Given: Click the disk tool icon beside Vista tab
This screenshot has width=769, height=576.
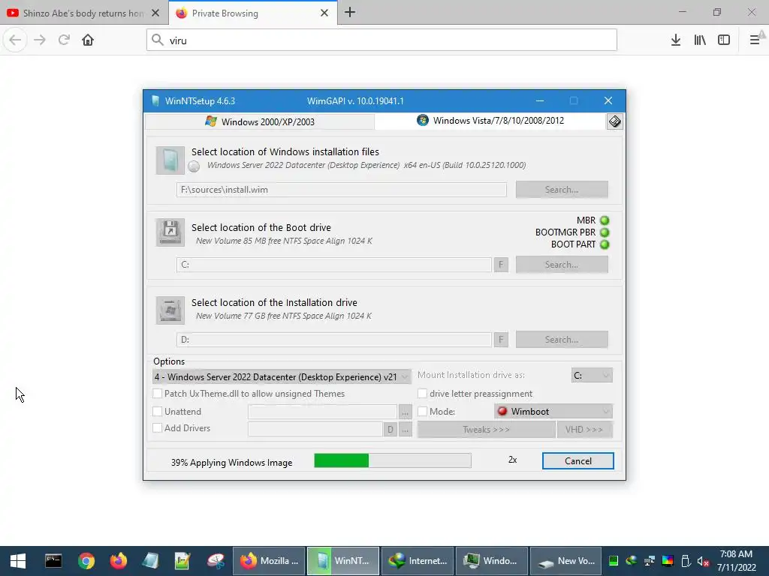Looking at the screenshot, I should [614, 121].
